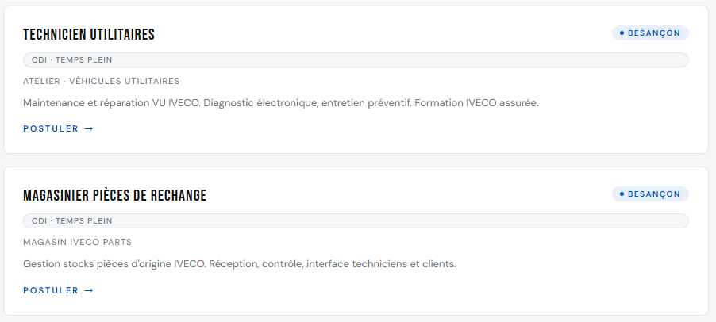Click Postuler link for Technicien Utilitaires
The width and height of the screenshot is (716, 322).
coord(58,129)
